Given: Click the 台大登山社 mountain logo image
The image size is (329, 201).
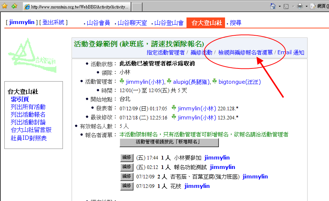Looking at the screenshot, I should pos(32,55).
